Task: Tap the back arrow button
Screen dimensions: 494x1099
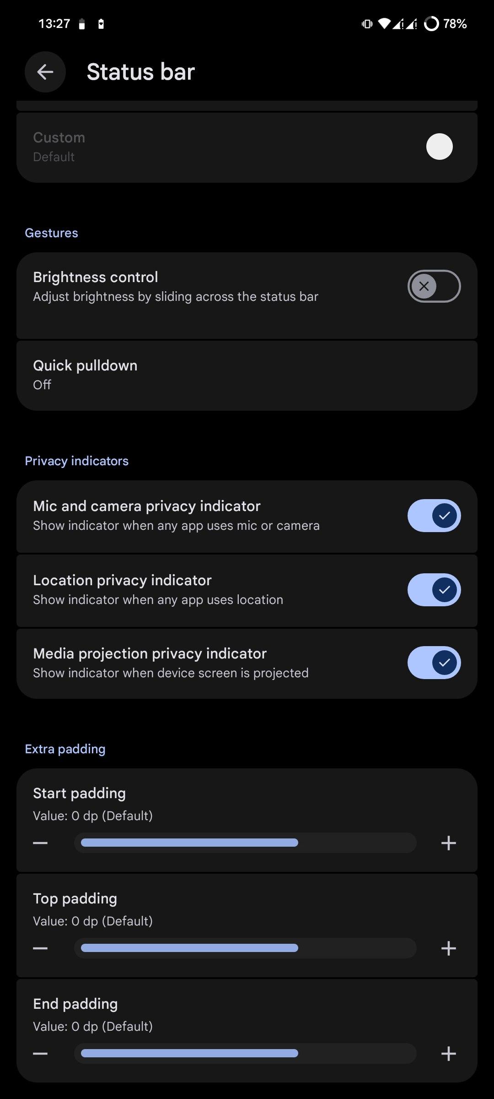Action: coord(45,72)
